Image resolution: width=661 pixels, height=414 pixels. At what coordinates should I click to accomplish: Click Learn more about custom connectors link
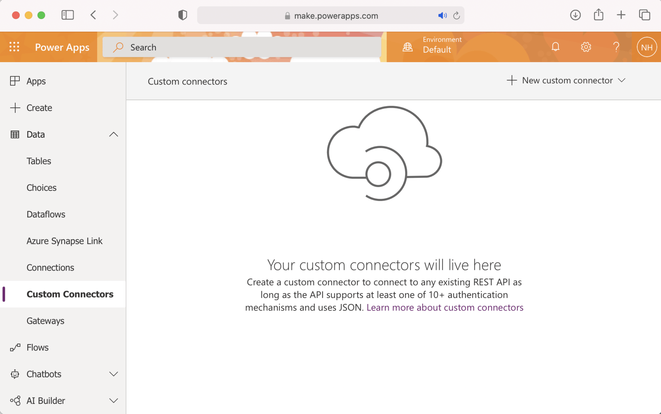(445, 308)
